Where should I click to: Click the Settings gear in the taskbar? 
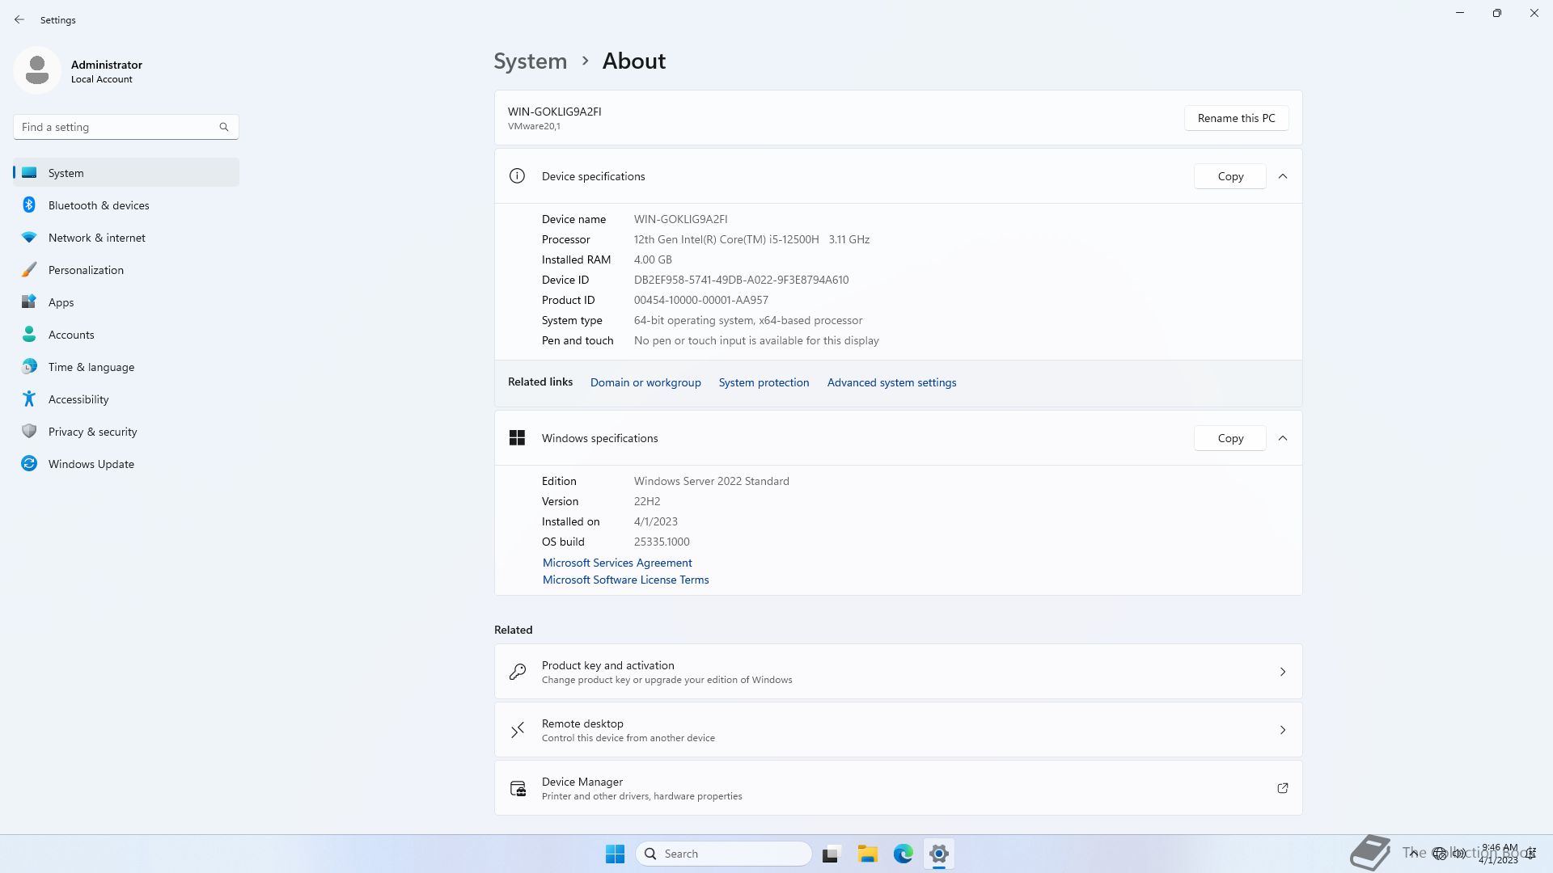pos(939,854)
